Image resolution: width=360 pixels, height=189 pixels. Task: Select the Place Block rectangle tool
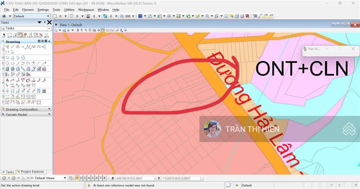click(x=7, y=58)
